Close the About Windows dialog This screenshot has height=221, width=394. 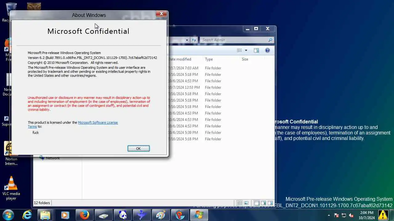161,14
